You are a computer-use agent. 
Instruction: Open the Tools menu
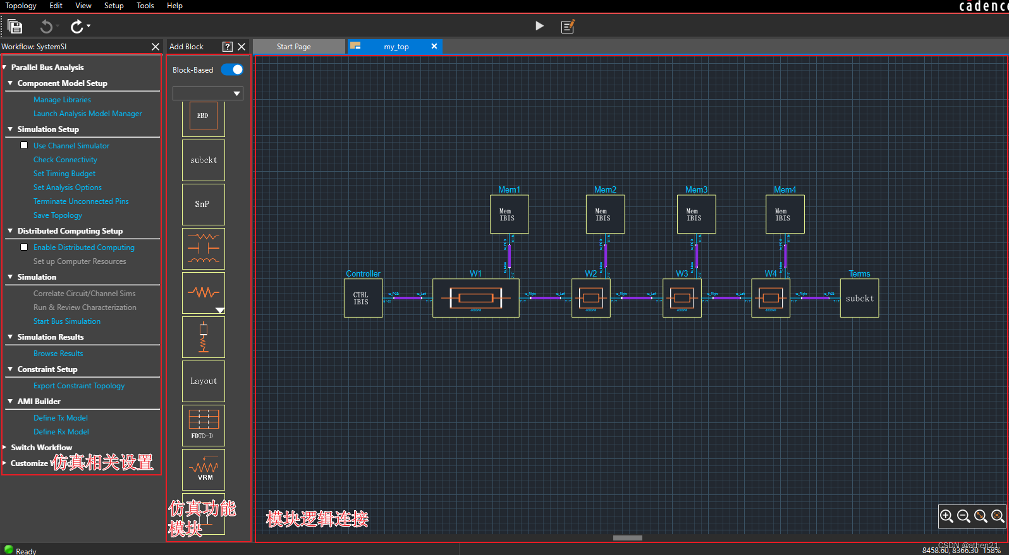145,6
